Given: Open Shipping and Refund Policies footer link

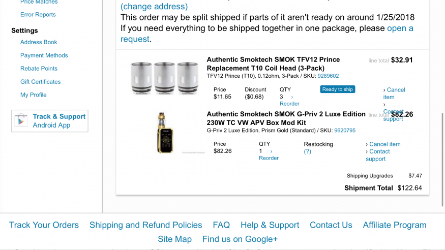Looking at the screenshot, I should point(145,225).
